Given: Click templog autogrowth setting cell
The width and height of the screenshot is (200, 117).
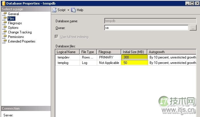Looking at the screenshot, I should (172, 63).
